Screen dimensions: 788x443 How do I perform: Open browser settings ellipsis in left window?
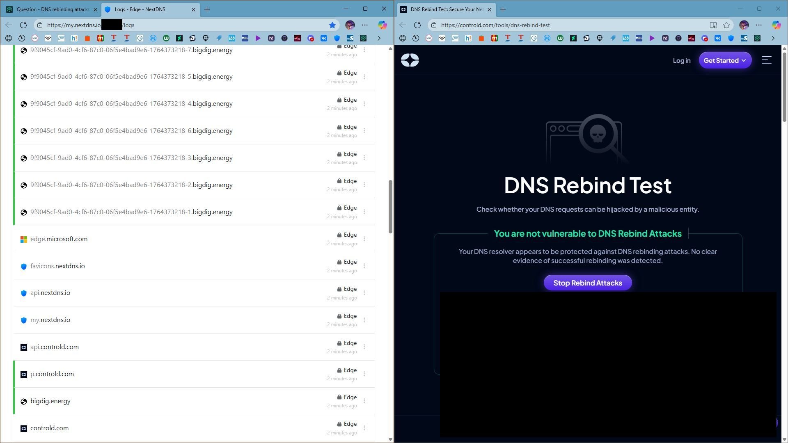(x=364, y=25)
